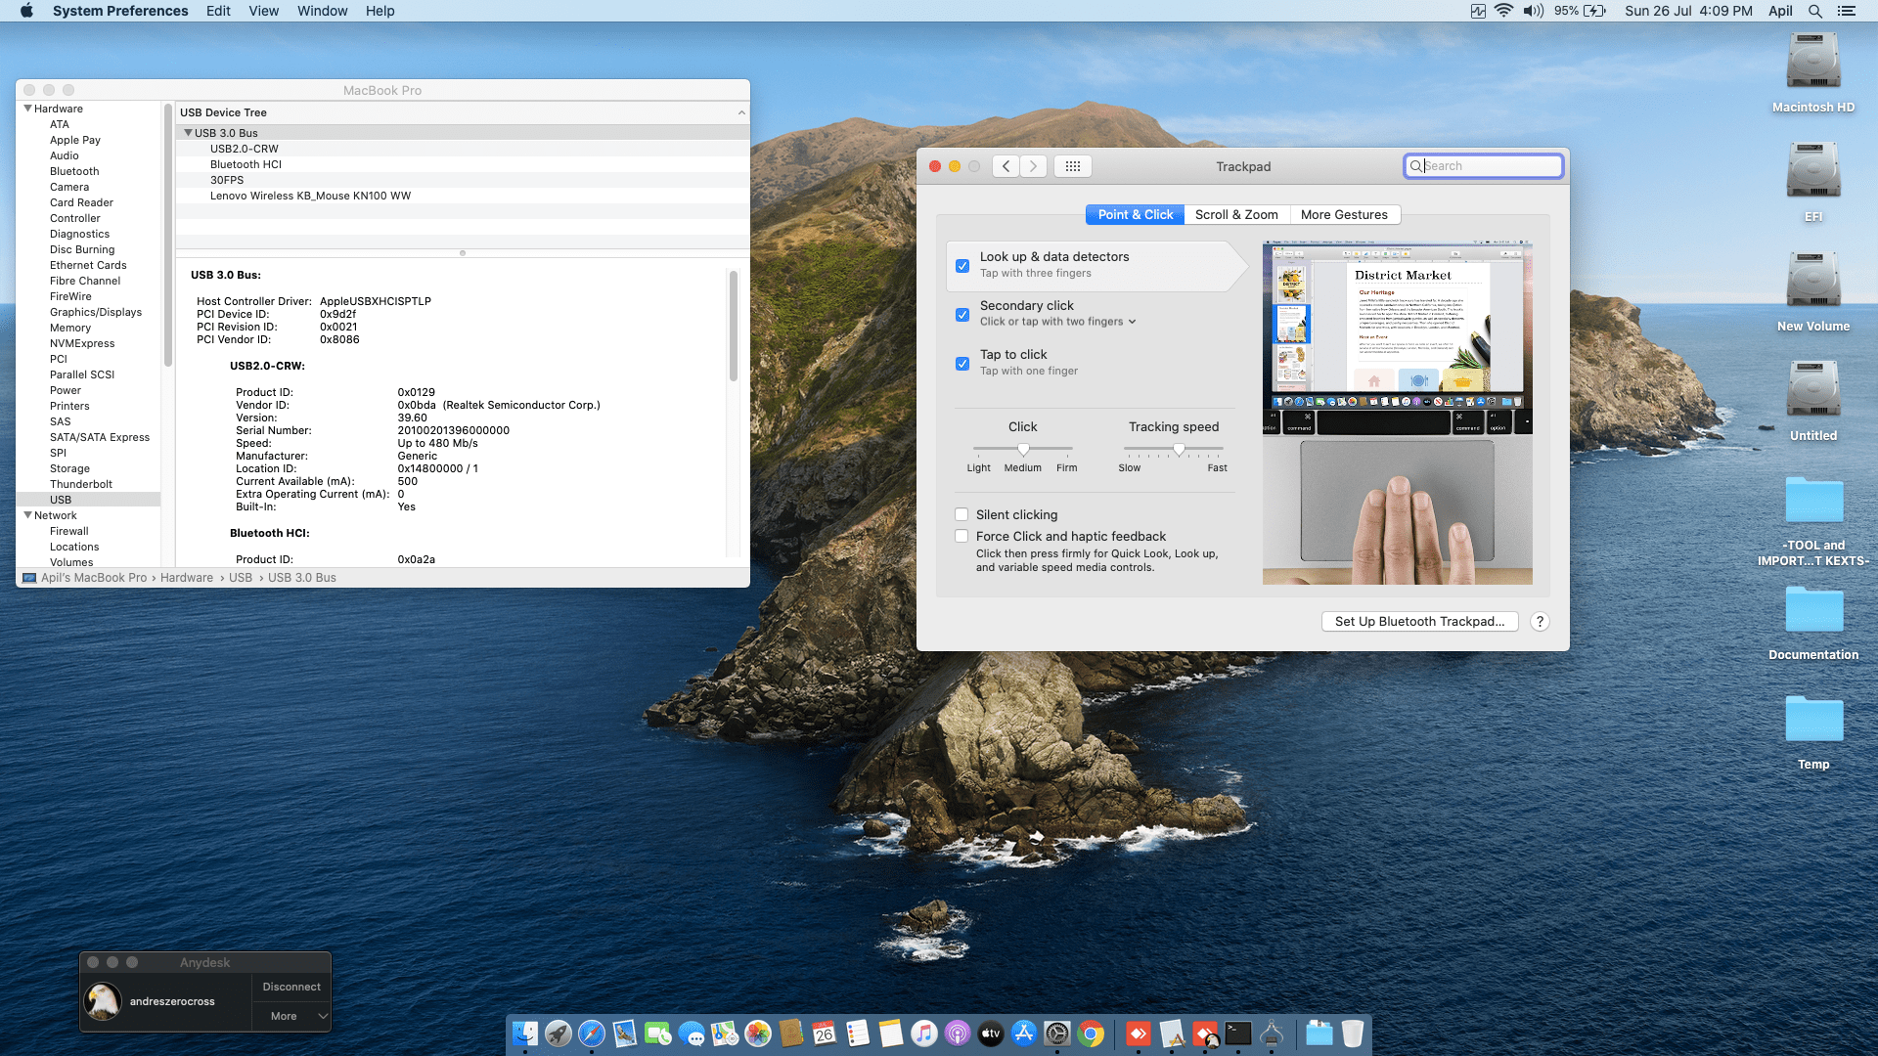This screenshot has width=1878, height=1056.
Task: Select Graphics/Displays in the sidebar
Action: click(96, 312)
